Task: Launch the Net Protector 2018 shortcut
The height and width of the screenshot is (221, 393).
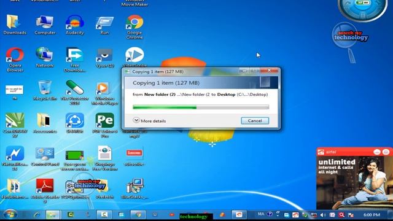Action: (x=75, y=92)
